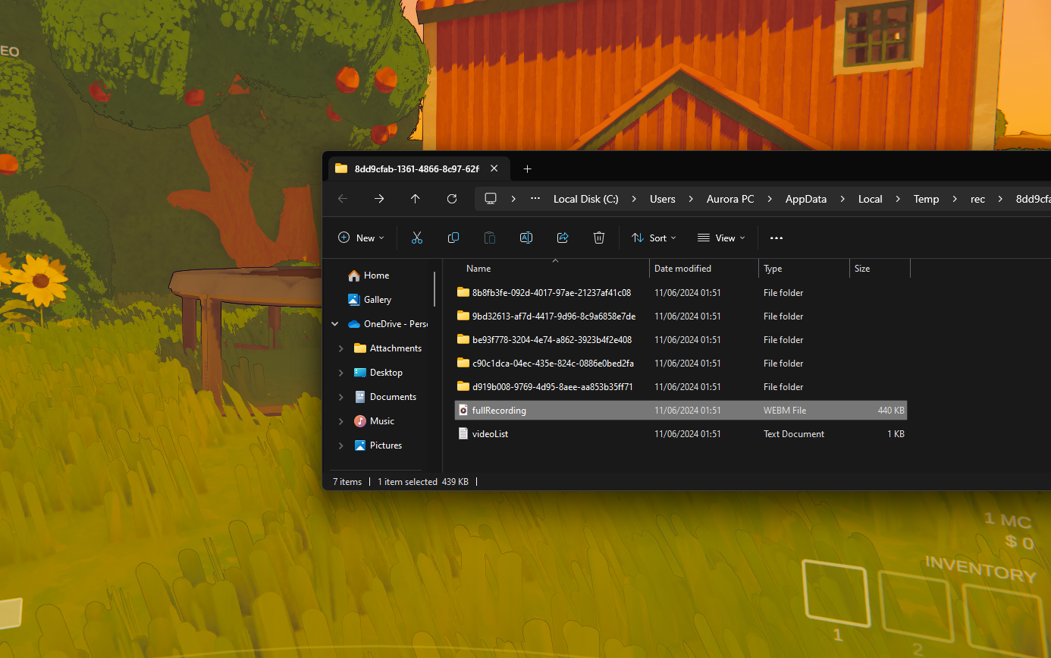This screenshot has width=1051, height=658.
Task: Open the Sort options dropdown
Action: point(654,238)
